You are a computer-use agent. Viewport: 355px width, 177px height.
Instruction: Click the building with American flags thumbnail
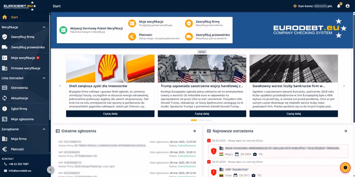click(x=202, y=69)
